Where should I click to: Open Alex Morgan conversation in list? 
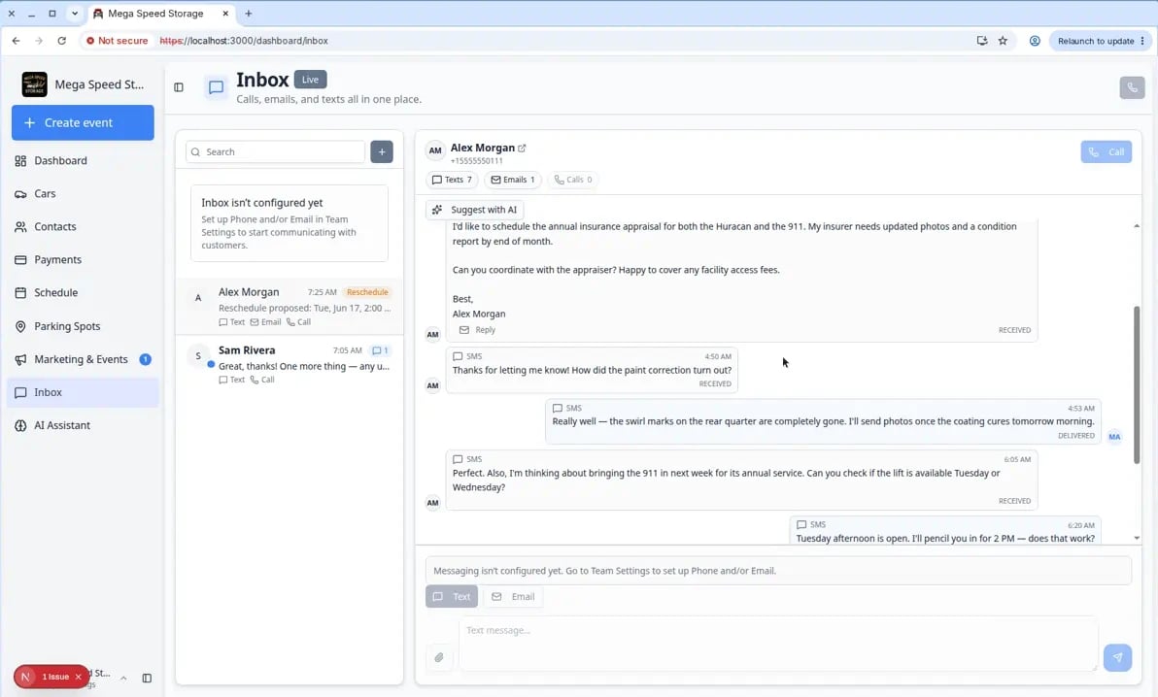click(x=289, y=307)
